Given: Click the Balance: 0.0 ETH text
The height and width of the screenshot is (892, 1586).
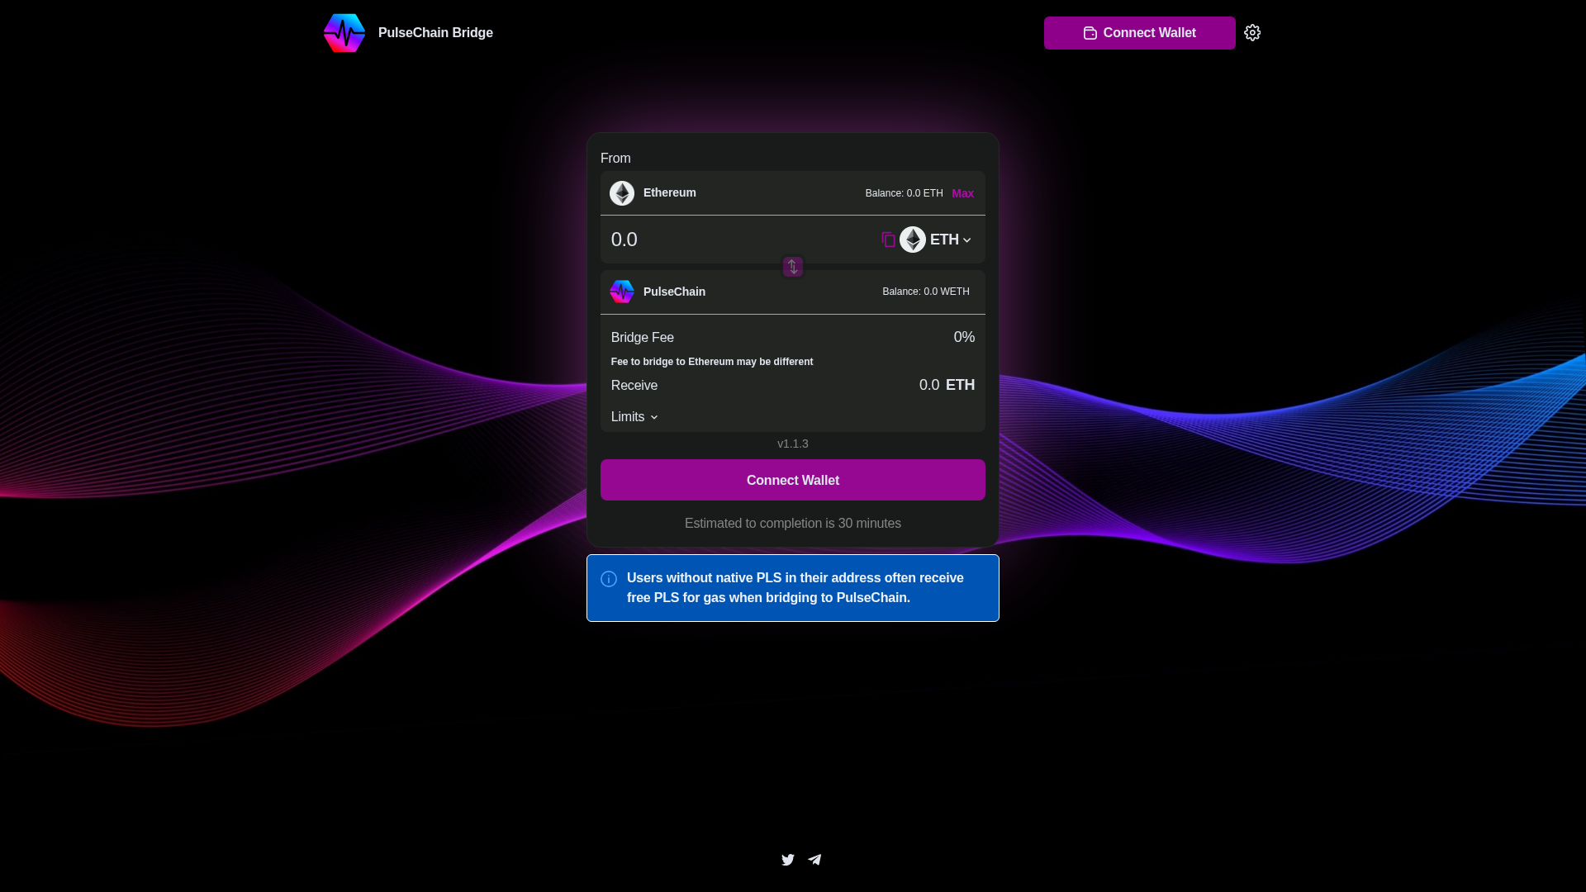Looking at the screenshot, I should click(905, 193).
